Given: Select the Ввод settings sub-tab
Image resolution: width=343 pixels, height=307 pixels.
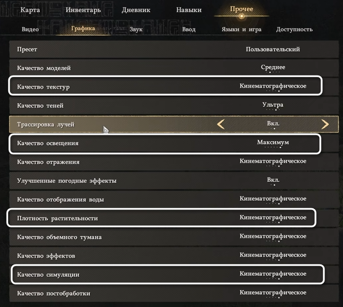Looking at the screenshot, I should (189, 29).
